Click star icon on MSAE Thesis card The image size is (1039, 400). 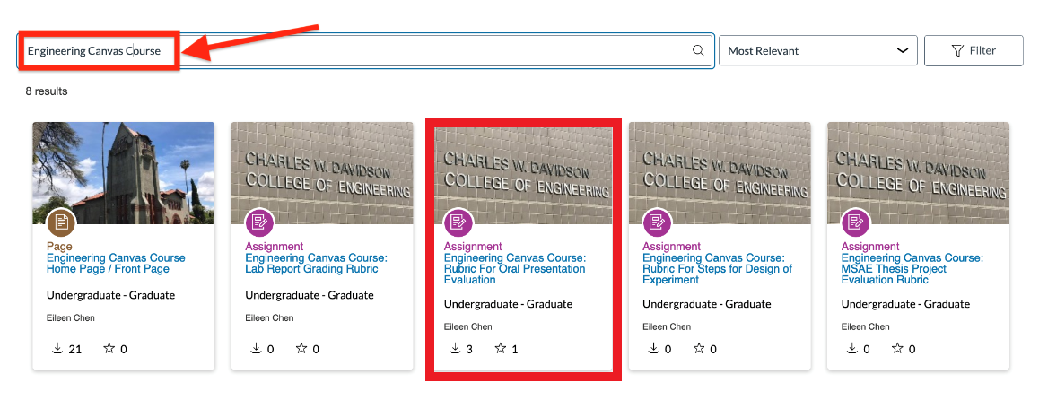coord(897,348)
